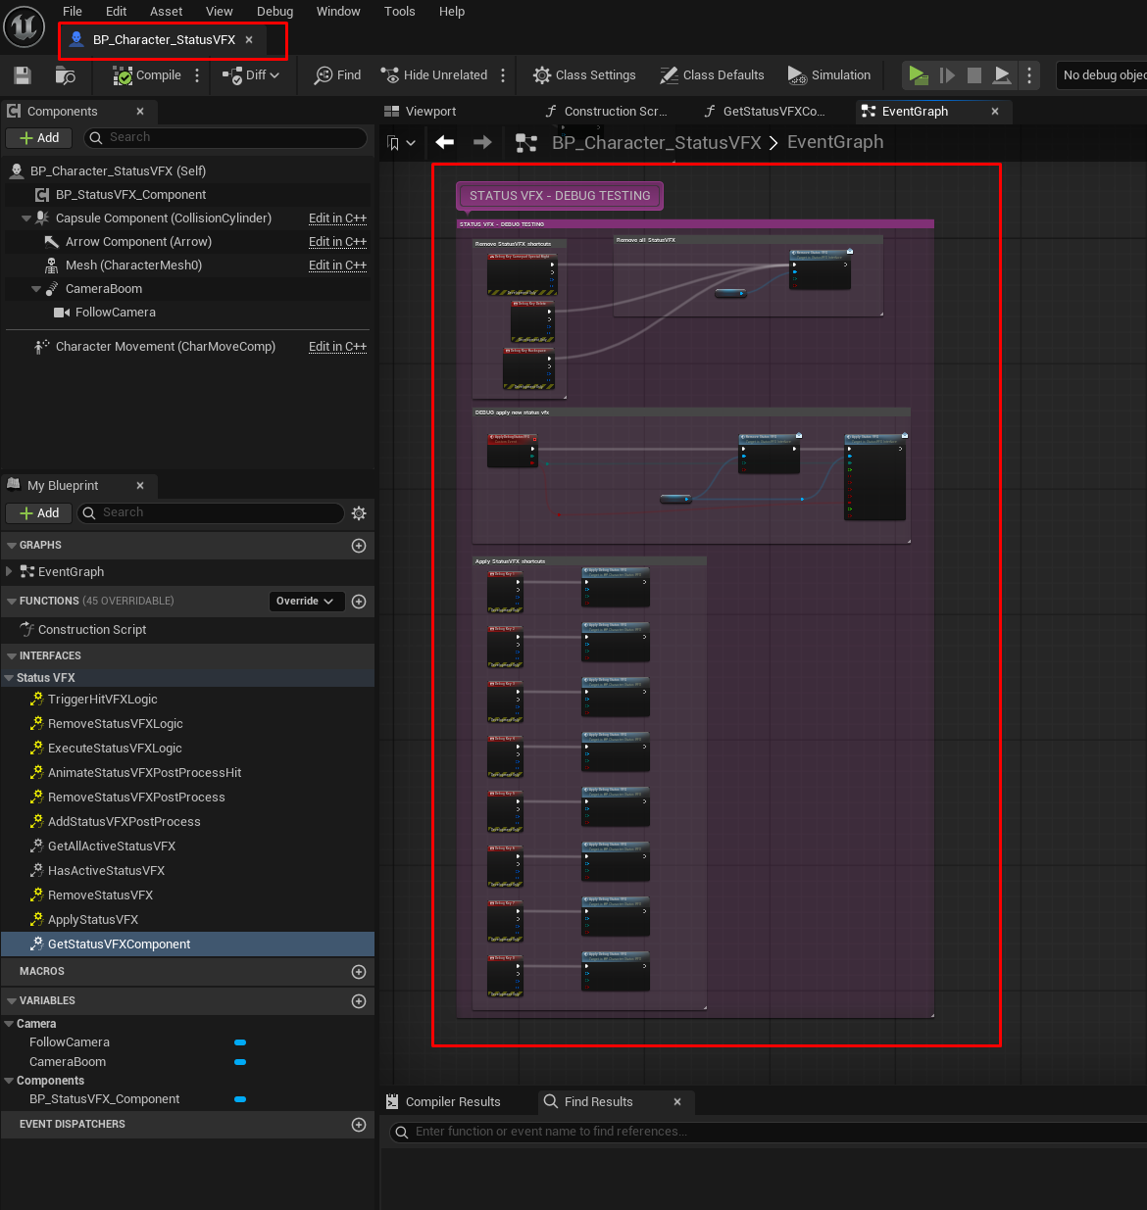The height and width of the screenshot is (1210, 1147).
Task: Toggle the CameraBoom variable visibility pill
Action: (240, 1062)
